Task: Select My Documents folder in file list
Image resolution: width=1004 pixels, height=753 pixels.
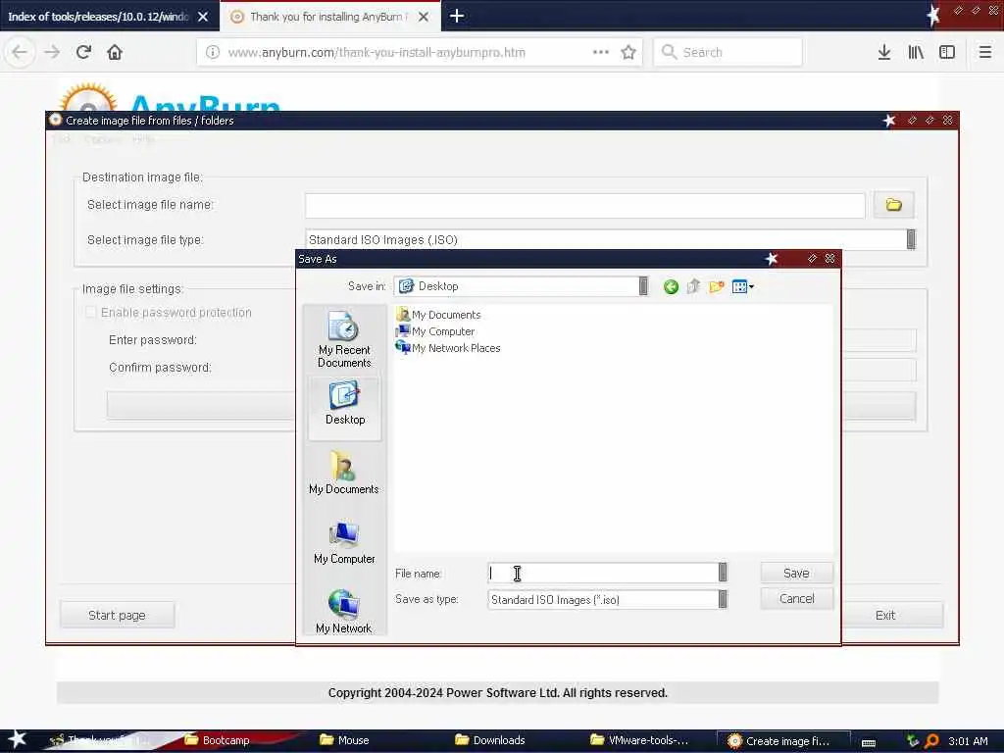Action: pos(438,315)
